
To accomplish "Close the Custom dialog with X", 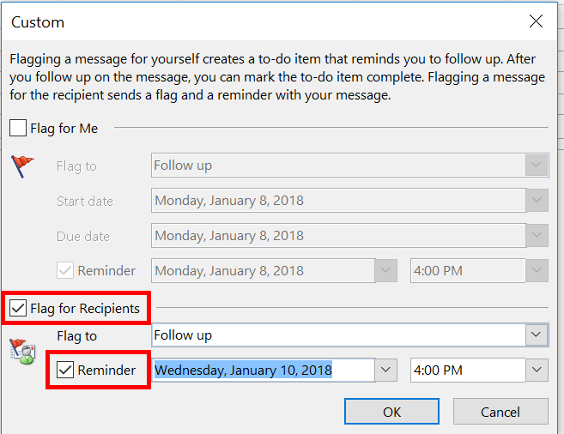I will pyautogui.click(x=537, y=21).
